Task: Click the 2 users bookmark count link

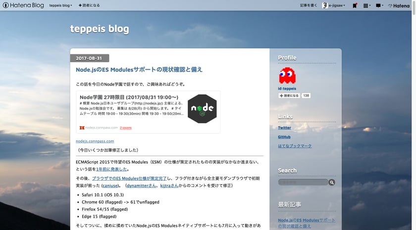Action: pyautogui.click(x=125, y=128)
